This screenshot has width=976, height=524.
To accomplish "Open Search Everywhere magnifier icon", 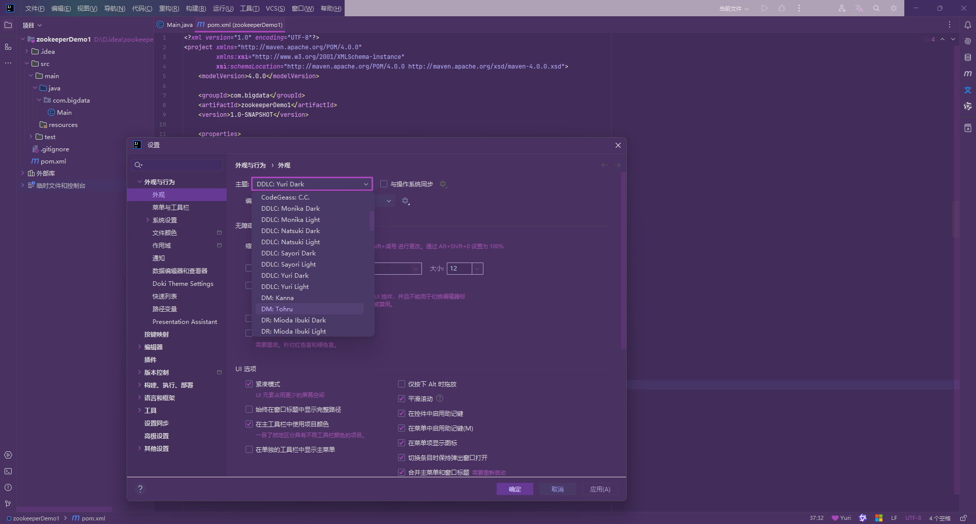I will point(876,8).
